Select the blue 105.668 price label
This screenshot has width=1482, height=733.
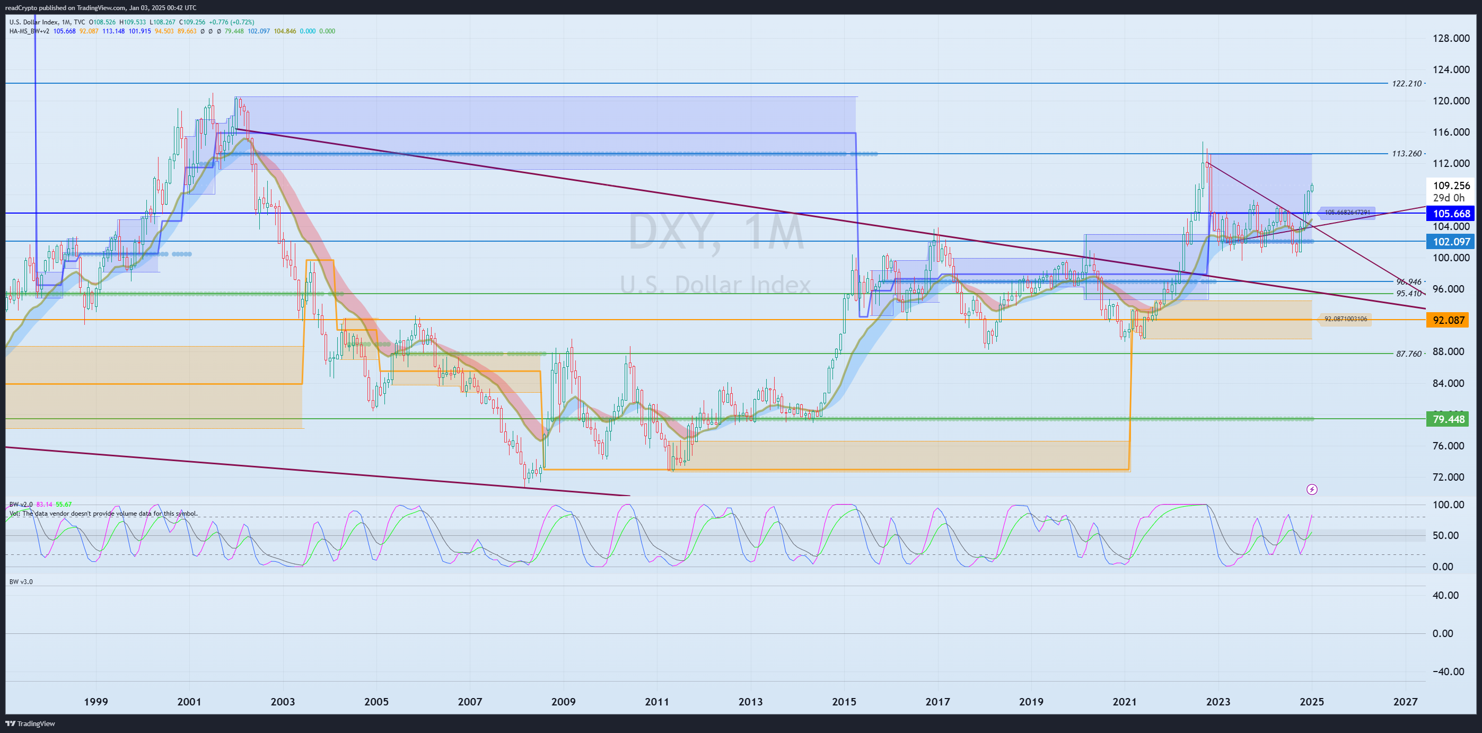coord(1450,213)
